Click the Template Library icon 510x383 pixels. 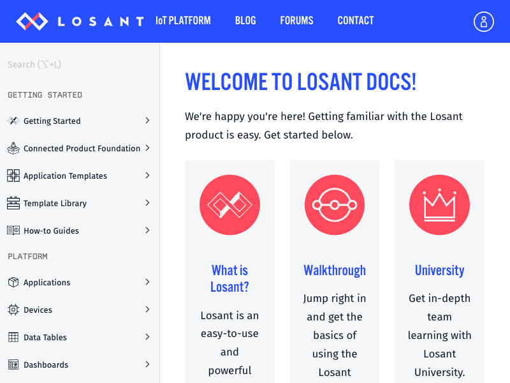[x=13, y=203]
